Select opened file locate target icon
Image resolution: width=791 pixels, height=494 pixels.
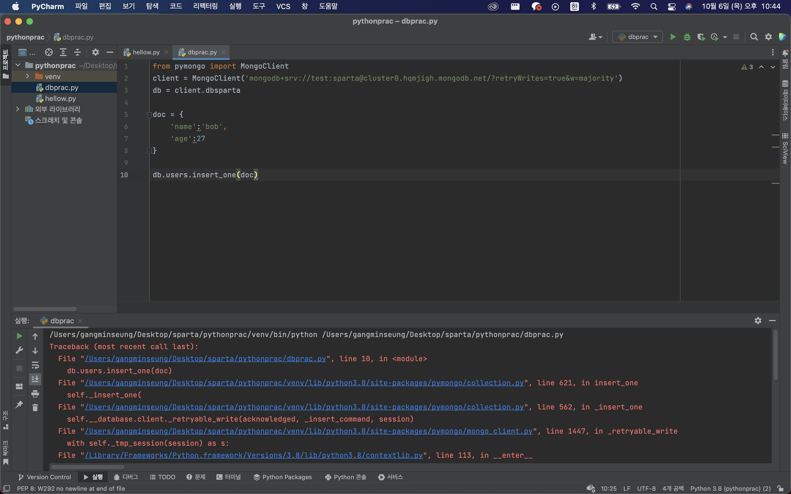click(x=49, y=52)
